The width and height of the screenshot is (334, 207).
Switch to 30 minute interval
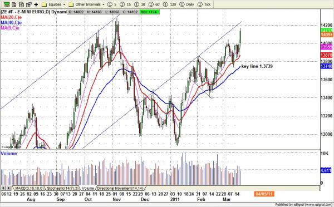coord(140,4)
